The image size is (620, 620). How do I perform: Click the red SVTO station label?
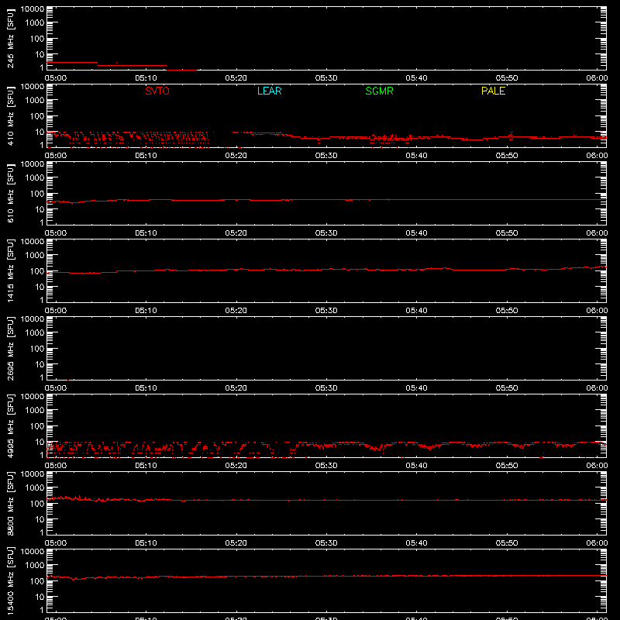(x=157, y=91)
